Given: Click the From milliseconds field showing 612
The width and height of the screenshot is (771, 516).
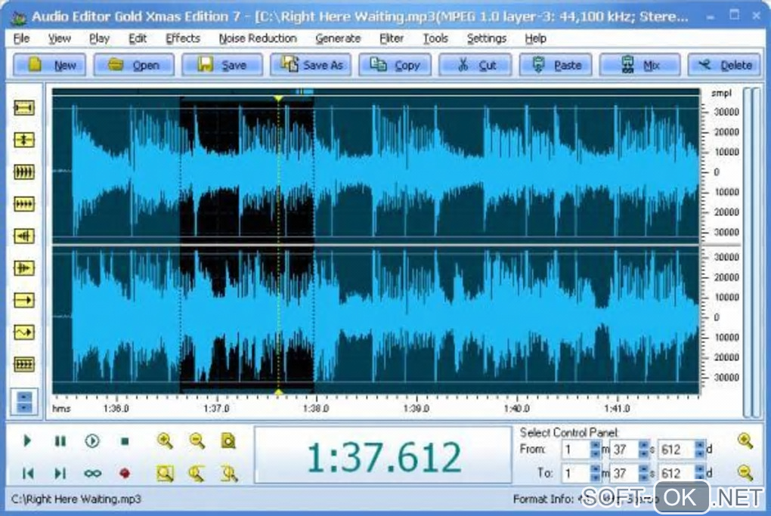Looking at the screenshot, I should click(x=676, y=450).
